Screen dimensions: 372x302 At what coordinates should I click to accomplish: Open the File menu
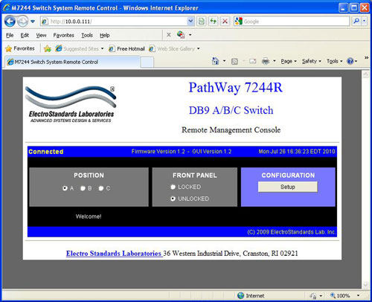tap(10, 35)
